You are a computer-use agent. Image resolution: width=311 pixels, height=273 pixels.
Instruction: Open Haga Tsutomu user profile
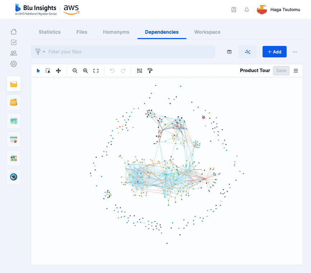(285, 10)
